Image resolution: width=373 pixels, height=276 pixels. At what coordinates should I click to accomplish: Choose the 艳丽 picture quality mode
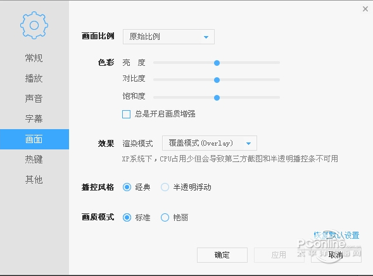click(x=165, y=218)
